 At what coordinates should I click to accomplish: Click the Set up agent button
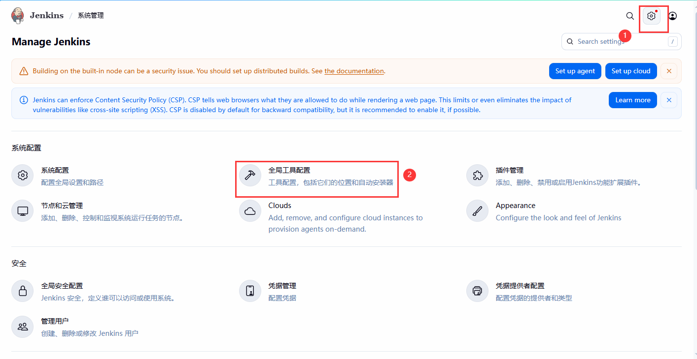coord(575,71)
